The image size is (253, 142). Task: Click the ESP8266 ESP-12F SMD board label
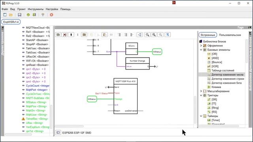point(77,133)
